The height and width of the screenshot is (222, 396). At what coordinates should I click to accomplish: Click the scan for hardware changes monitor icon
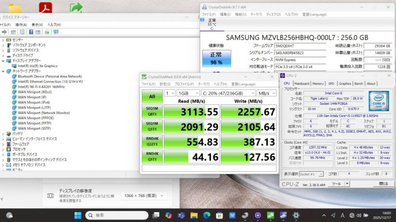(x=56, y=32)
